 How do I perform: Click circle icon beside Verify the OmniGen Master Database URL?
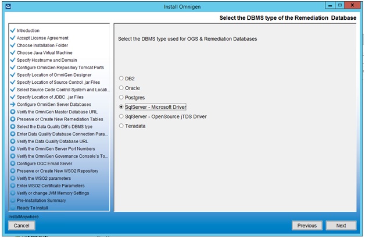13,112
